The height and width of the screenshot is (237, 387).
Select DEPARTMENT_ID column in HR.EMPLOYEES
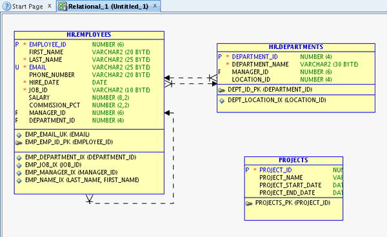click(x=52, y=121)
